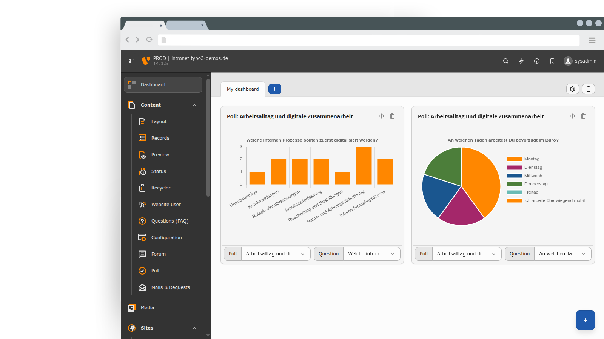This screenshot has width=604, height=339.
Task: Click the Records module icon
Action: click(x=142, y=138)
